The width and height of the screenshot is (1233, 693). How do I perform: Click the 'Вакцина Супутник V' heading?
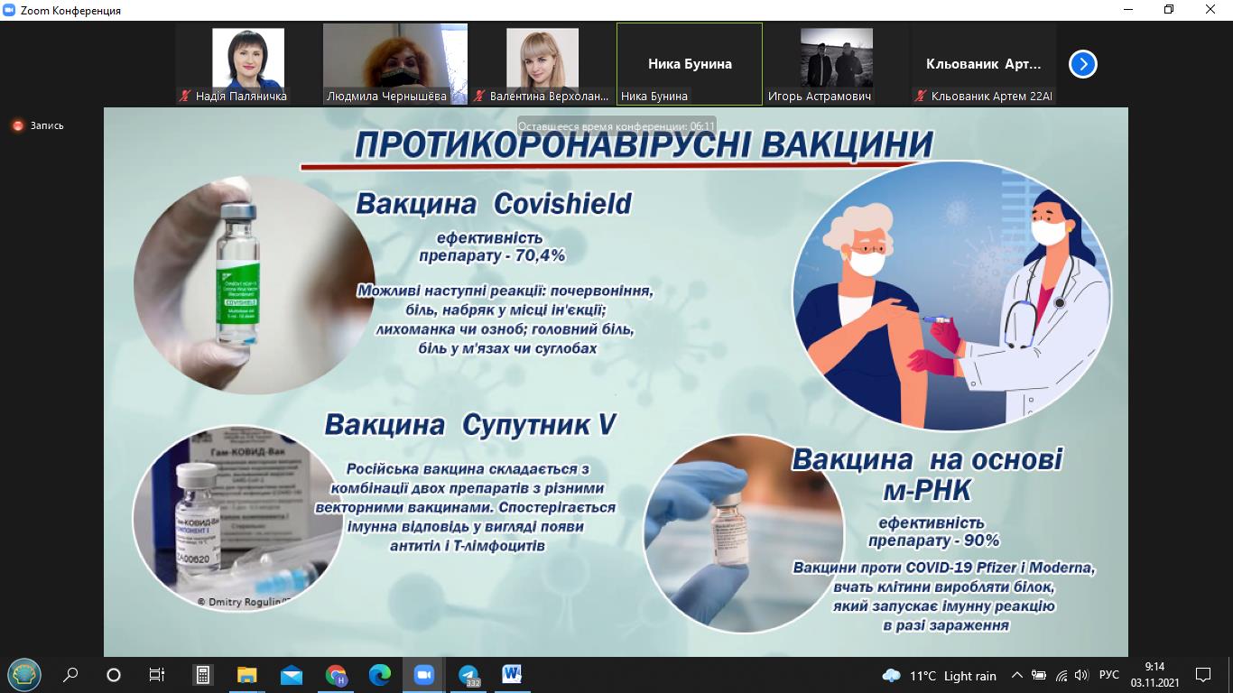pos(470,425)
